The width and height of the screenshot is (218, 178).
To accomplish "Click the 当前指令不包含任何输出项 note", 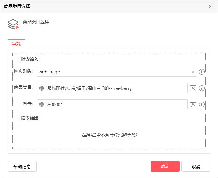I will click(109, 135).
